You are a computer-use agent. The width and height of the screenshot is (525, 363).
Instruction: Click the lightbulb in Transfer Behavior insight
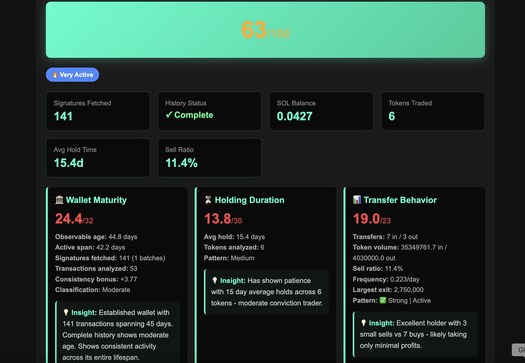[x=364, y=323]
